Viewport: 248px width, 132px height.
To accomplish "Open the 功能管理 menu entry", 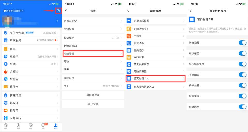I will point(93,54).
